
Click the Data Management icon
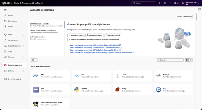tap(5, 65)
